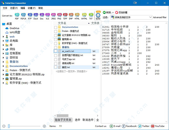Sort by 文件名 column header
This screenshot has width=169, height=130.
click(x=62, y=23)
